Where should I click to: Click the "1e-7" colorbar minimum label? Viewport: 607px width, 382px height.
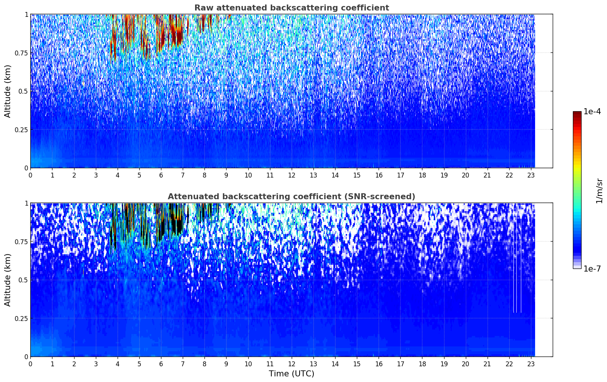[592, 269]
